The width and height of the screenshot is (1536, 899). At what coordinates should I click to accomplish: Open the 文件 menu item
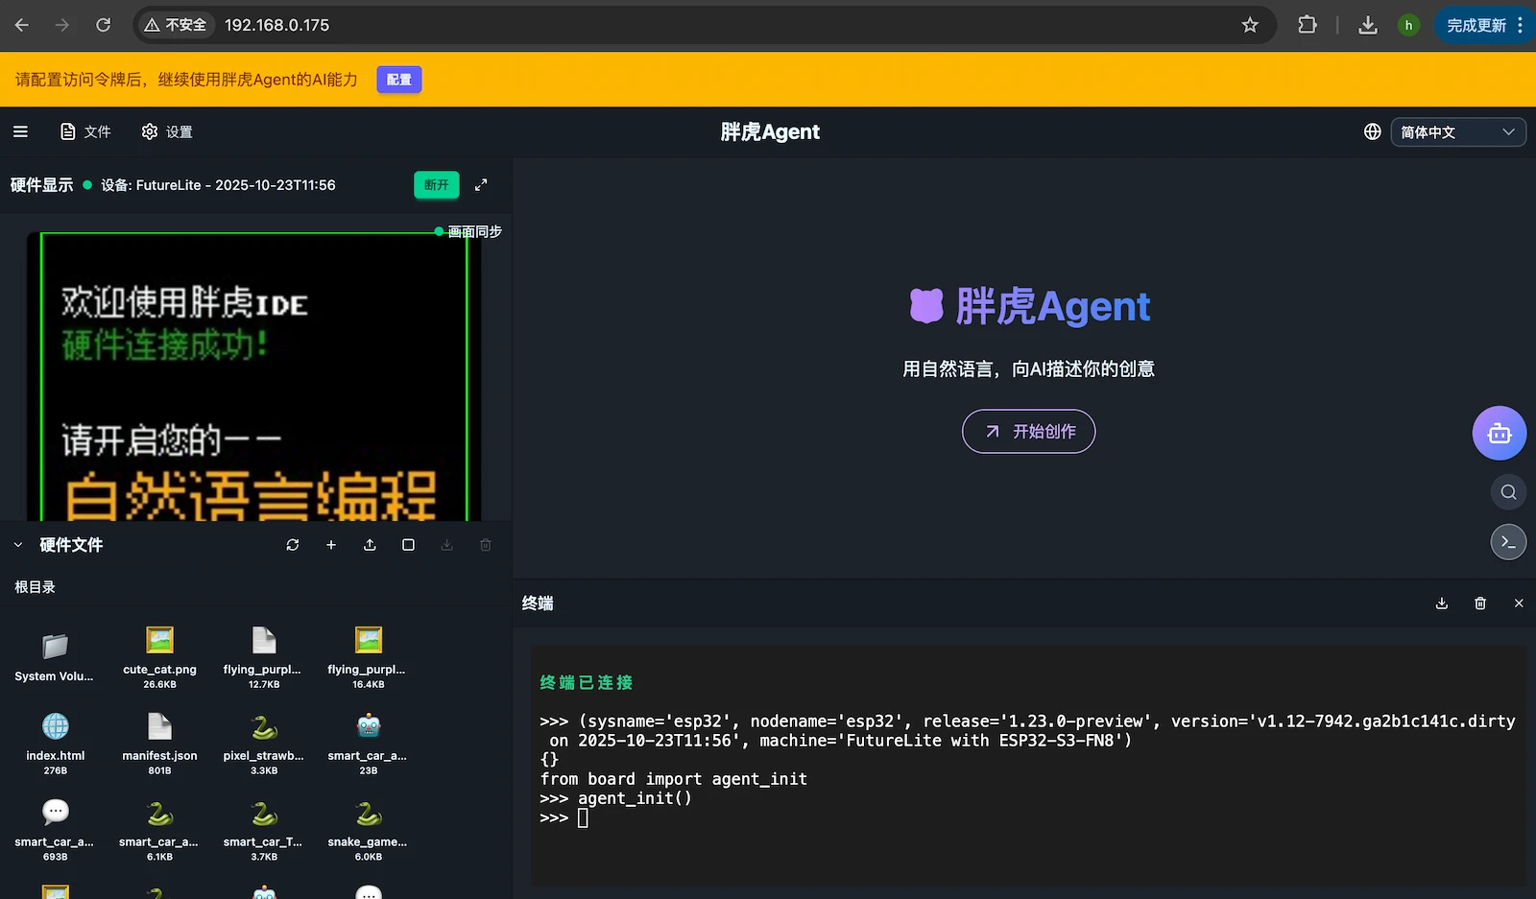(x=85, y=131)
